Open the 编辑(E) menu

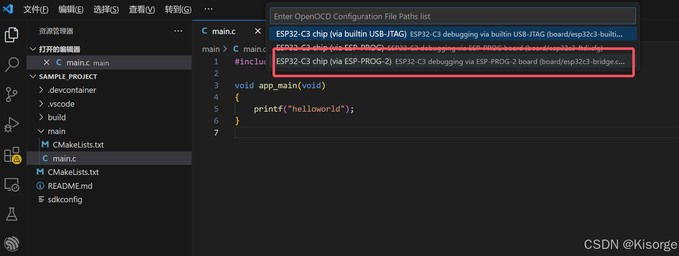pyautogui.click(x=71, y=9)
